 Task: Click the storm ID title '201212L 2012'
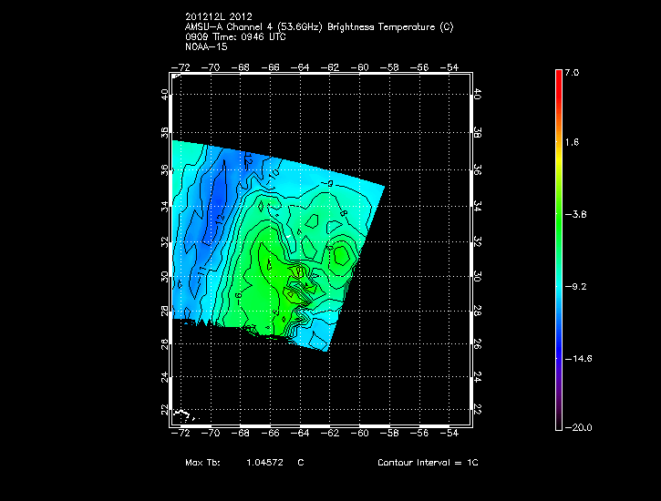[217, 16]
